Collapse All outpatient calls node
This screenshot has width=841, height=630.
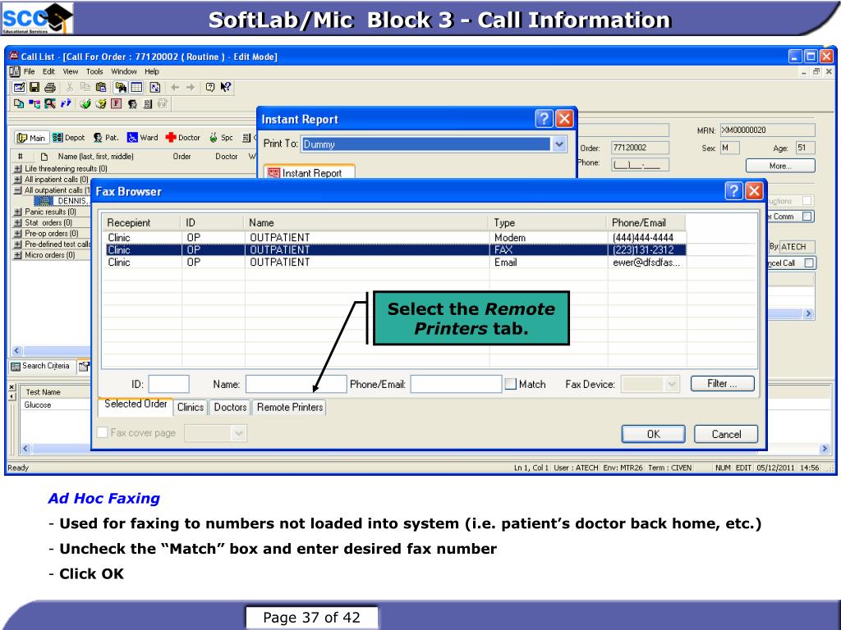tap(18, 189)
